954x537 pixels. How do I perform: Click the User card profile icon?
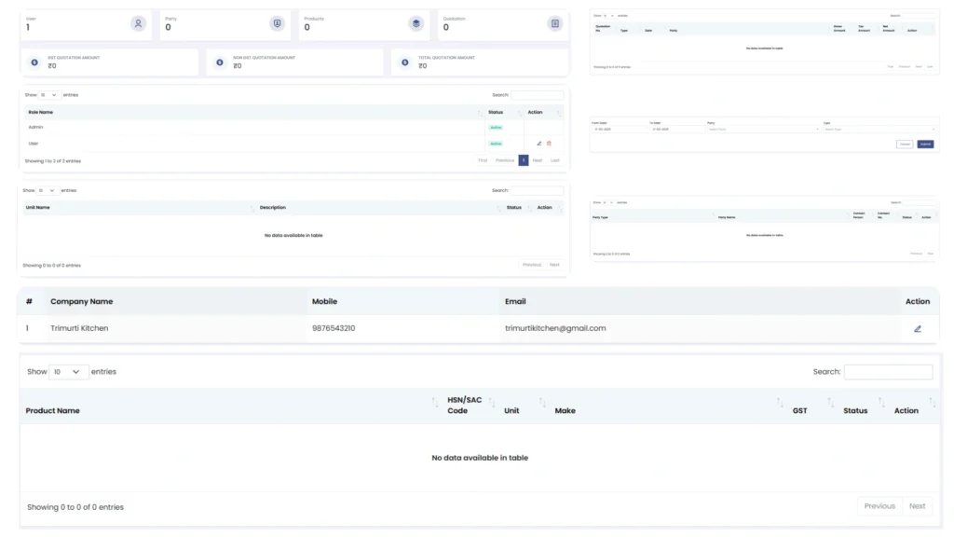[138, 23]
